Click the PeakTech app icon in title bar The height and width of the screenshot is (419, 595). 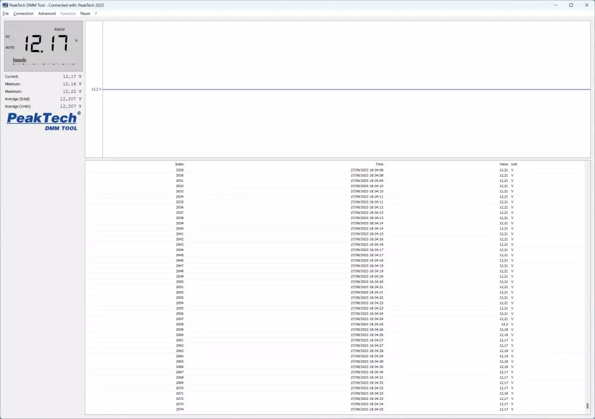coord(5,5)
